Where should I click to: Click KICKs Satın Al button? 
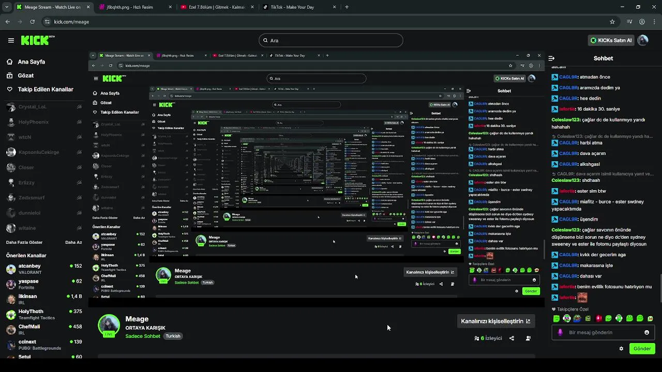click(x=611, y=40)
